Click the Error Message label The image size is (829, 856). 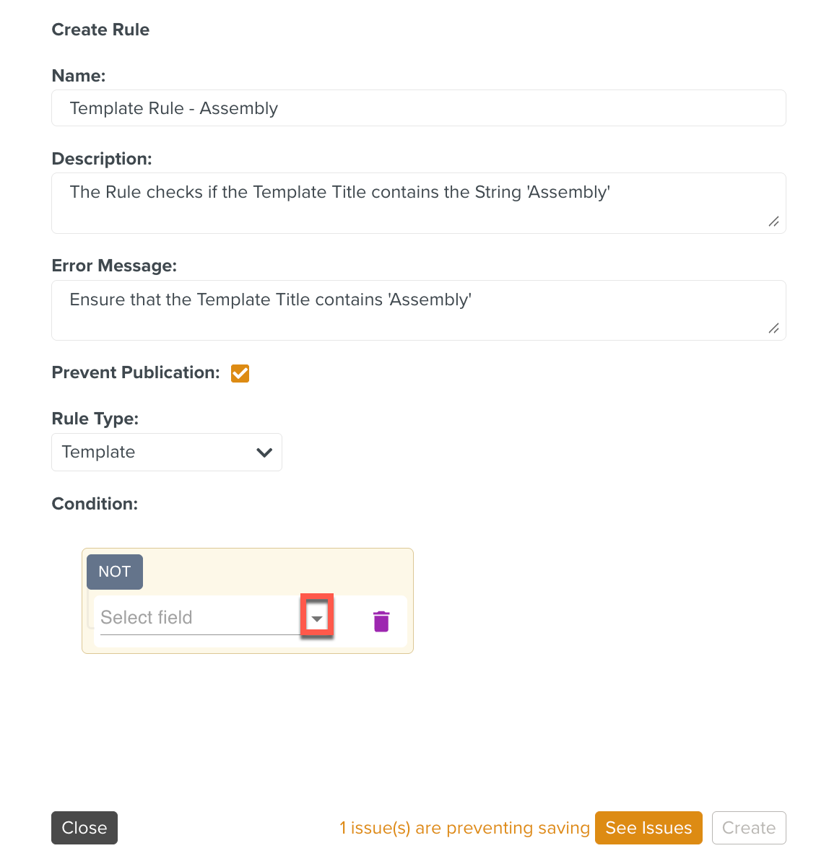pos(114,266)
